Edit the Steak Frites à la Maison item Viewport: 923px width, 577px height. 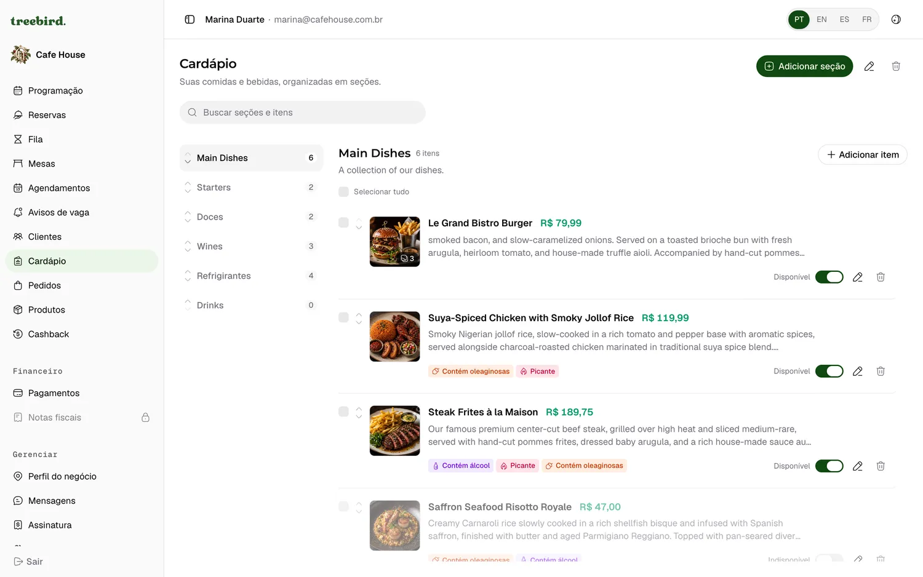coord(858,466)
